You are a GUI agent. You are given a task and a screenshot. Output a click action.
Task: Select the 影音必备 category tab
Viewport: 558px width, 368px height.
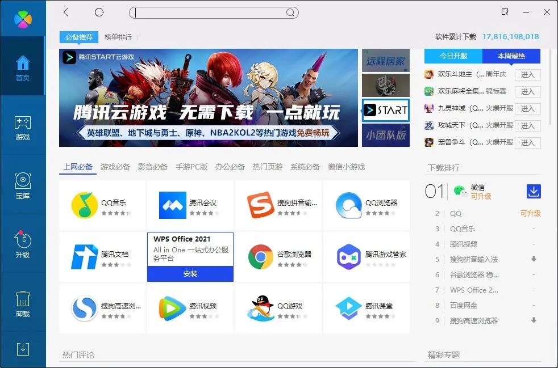click(153, 167)
